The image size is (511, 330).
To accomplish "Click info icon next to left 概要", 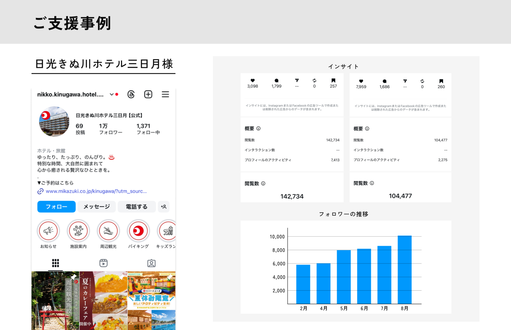I will pos(258,129).
